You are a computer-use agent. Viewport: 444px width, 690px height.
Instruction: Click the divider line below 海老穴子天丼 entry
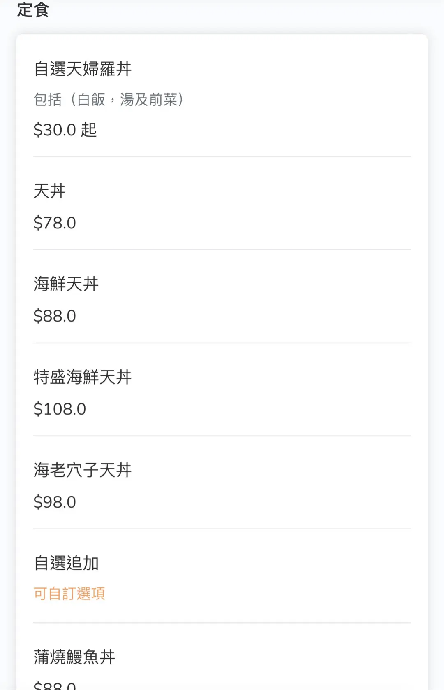point(222,529)
